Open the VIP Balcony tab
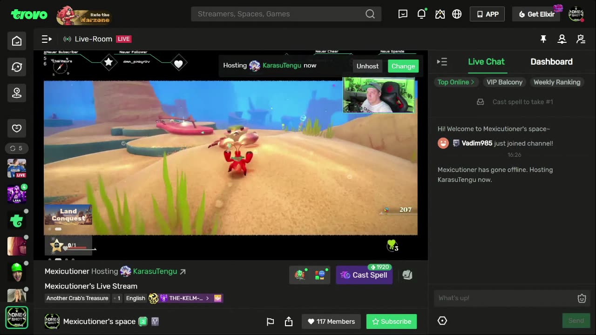This screenshot has width=596, height=335. tap(504, 82)
